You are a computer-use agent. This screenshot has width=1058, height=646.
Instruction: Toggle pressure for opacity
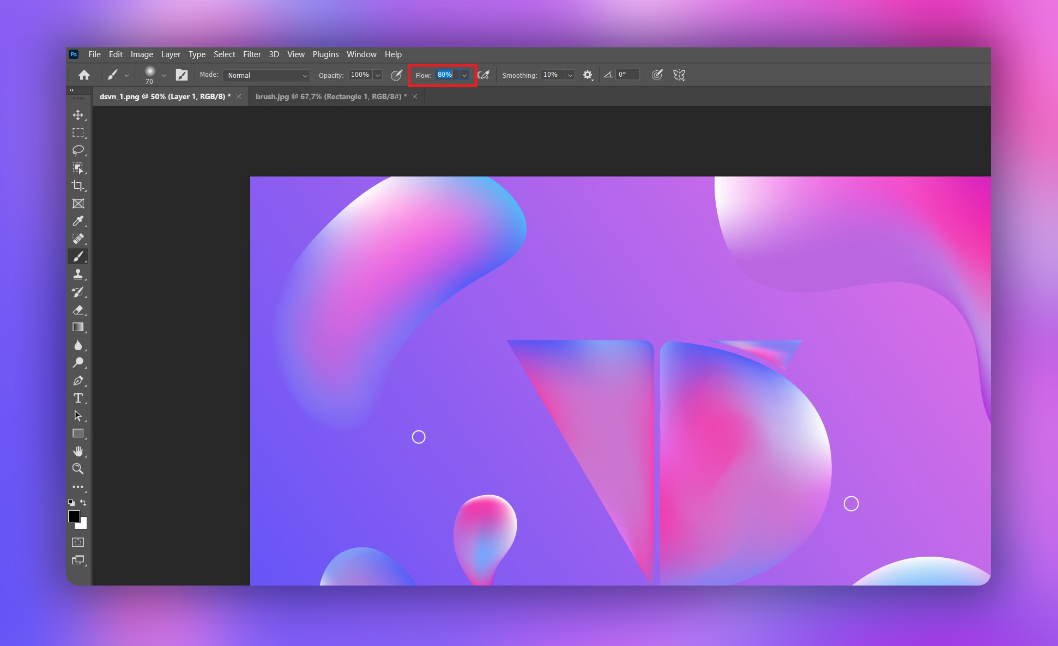[x=396, y=75]
